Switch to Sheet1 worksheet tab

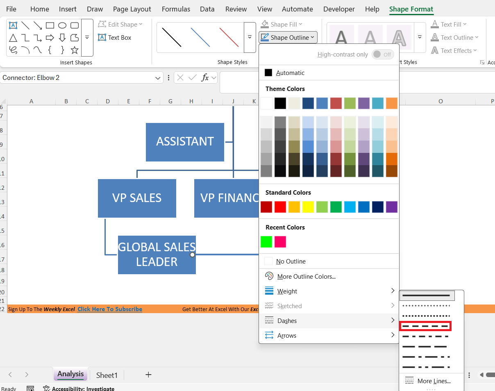107,375
